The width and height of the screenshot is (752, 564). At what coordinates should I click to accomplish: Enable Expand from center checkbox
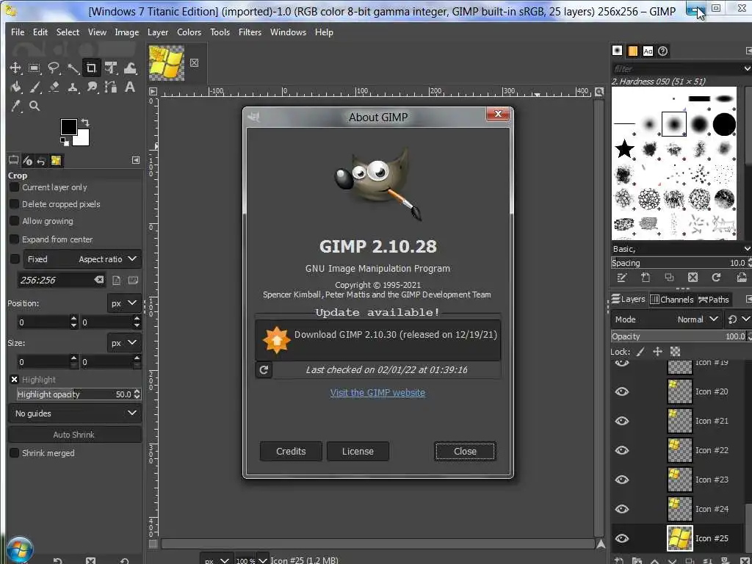point(15,239)
